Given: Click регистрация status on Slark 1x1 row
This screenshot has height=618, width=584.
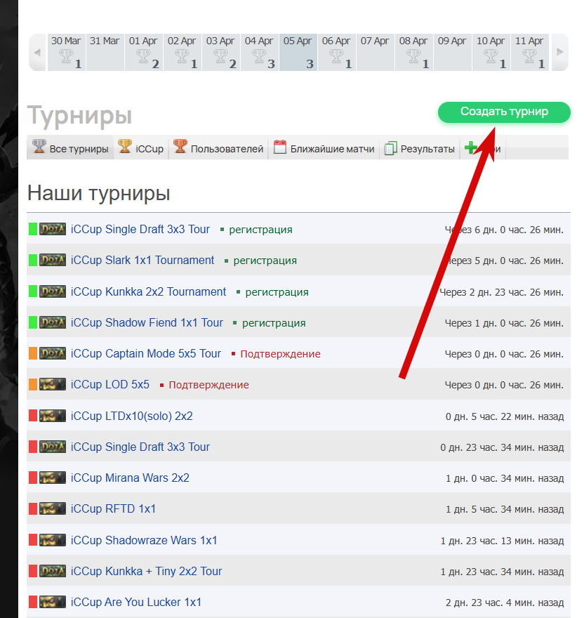Looking at the screenshot, I should pyautogui.click(x=265, y=261).
